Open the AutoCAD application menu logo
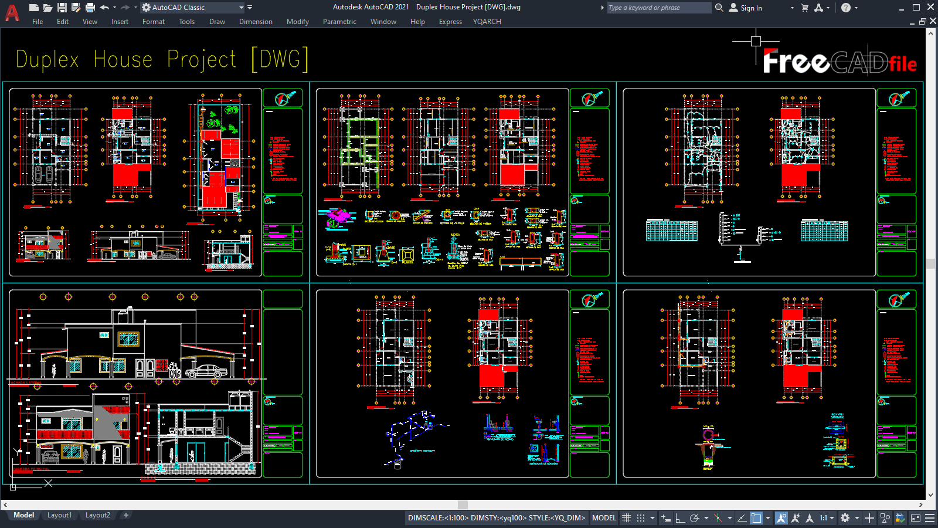 pyautogui.click(x=12, y=12)
